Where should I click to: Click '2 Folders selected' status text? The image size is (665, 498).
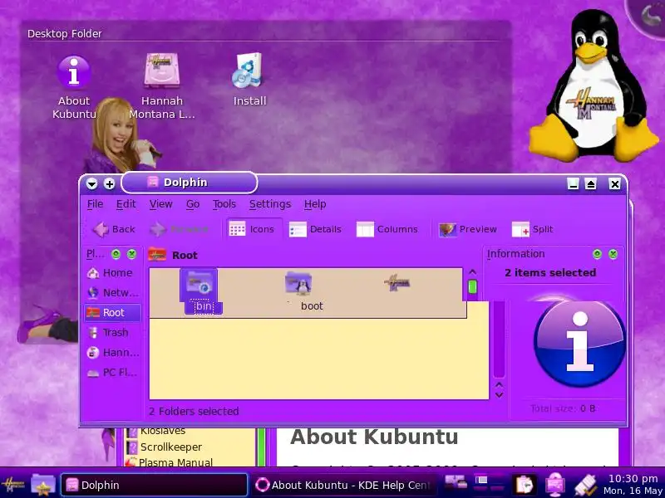194,411
